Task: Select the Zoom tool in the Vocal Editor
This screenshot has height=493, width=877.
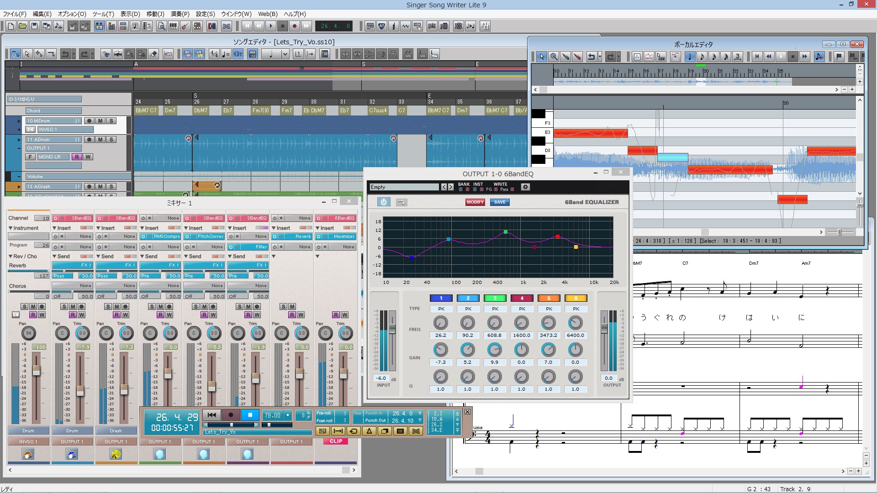Action: tap(554, 57)
